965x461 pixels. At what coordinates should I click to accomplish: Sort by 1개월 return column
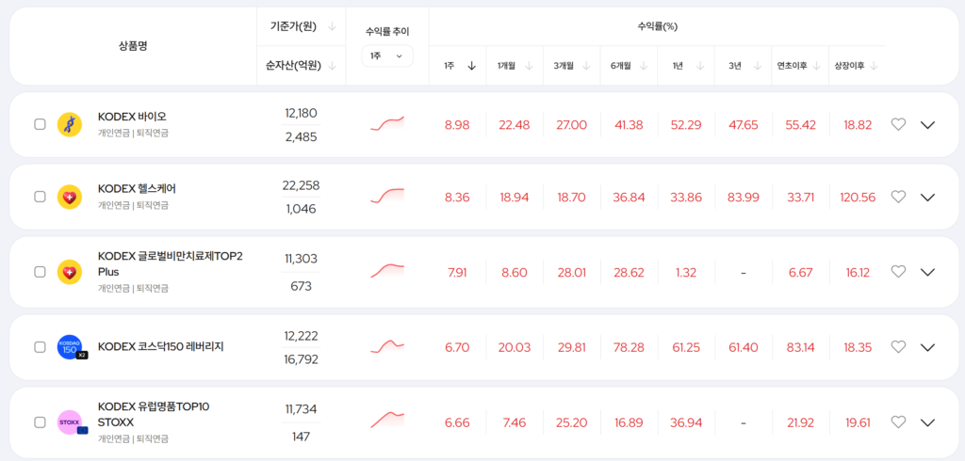coord(515,66)
